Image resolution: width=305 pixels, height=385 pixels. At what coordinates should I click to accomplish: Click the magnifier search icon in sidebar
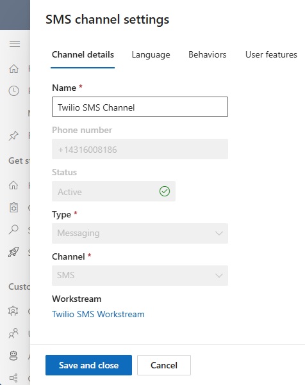point(13,230)
